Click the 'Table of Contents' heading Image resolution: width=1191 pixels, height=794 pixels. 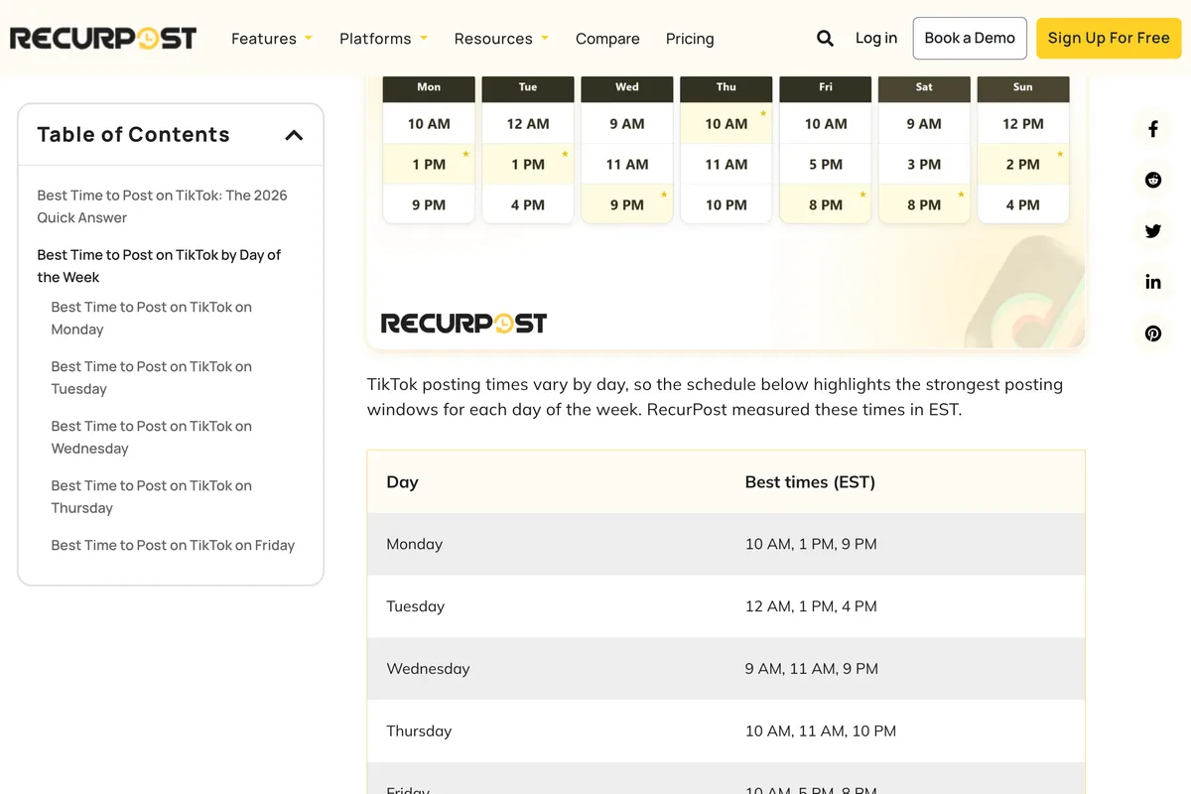coord(133,135)
